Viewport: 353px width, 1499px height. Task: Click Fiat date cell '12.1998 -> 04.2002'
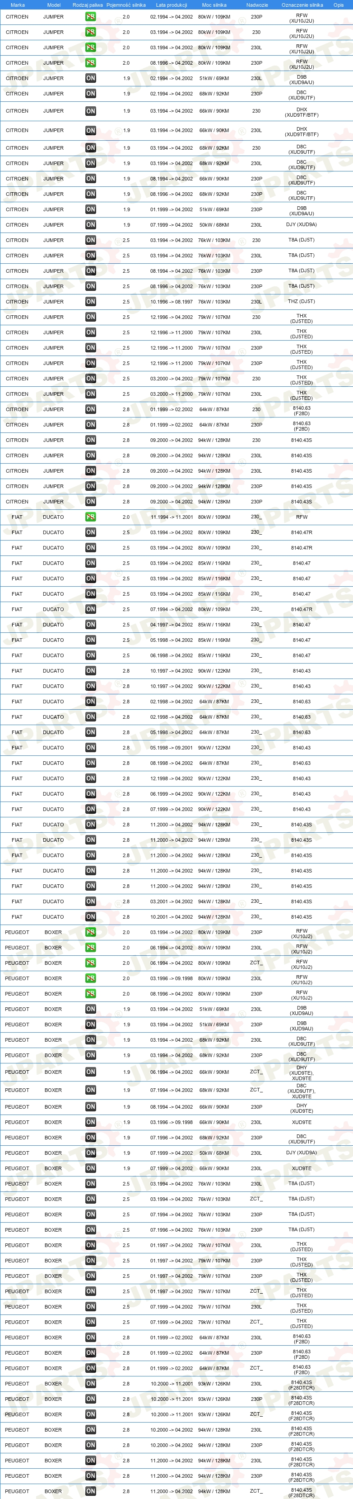coord(171,778)
